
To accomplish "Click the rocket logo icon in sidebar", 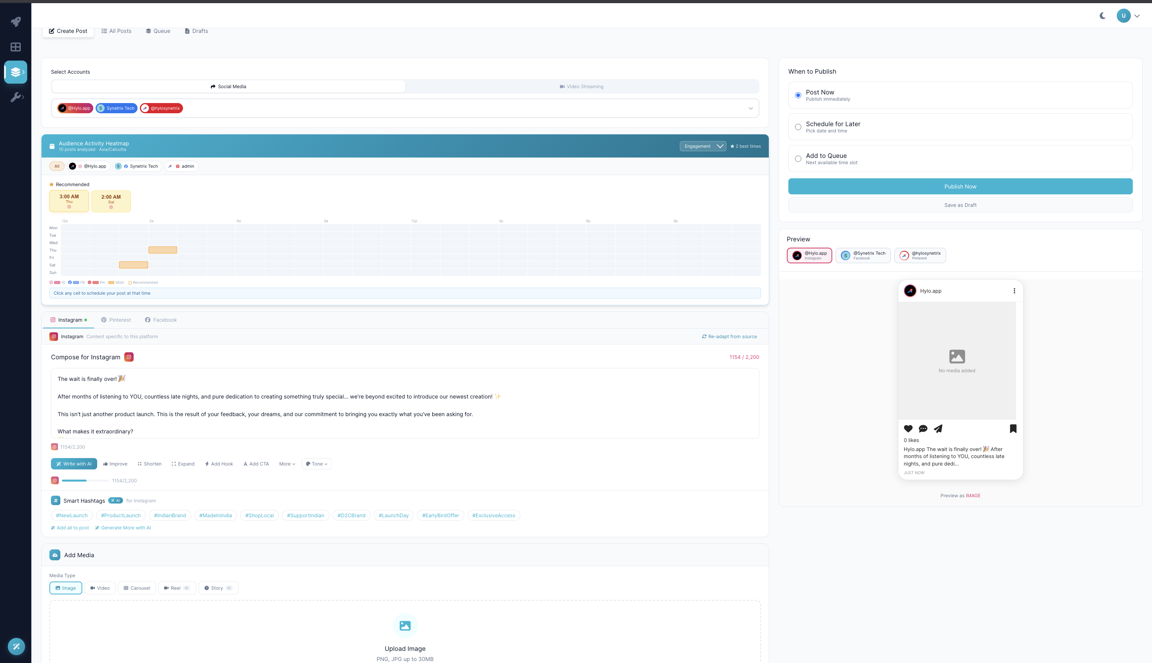I will [x=16, y=22].
